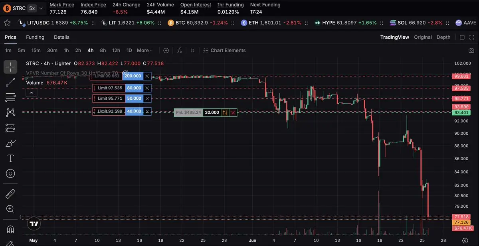Take a chart snapshot with camera icon
Viewport: 479px width, 246px height.
[471, 51]
